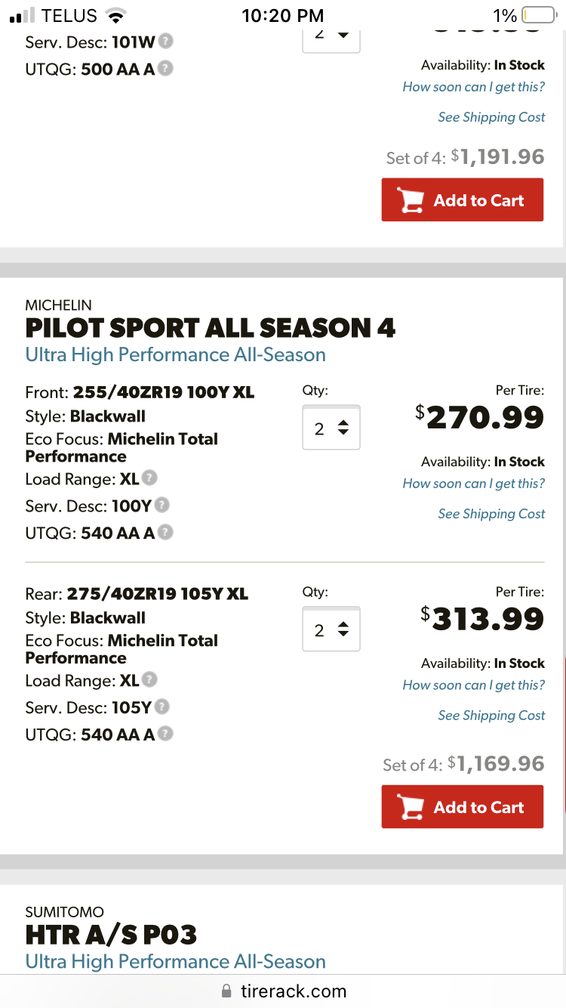This screenshot has width=566, height=1008.
Task: Open Load Range XL help for rear tire
Action: [149, 680]
